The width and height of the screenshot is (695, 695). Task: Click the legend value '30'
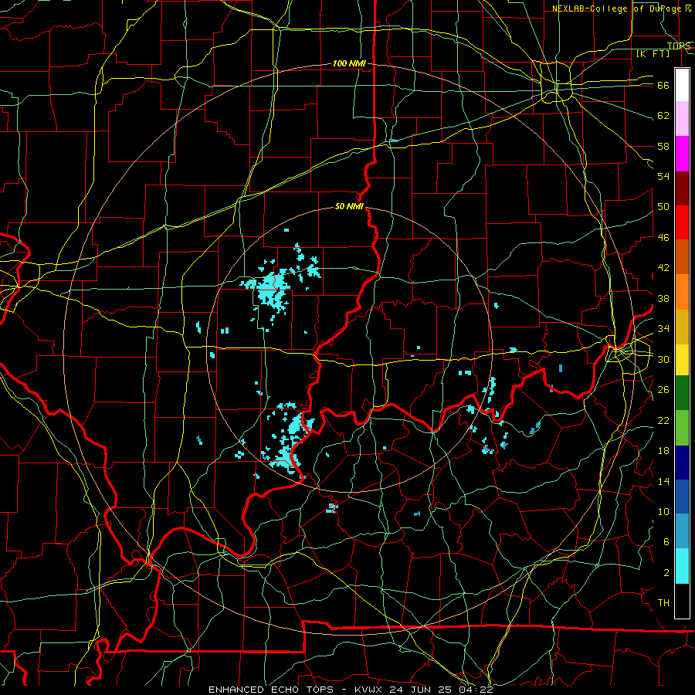pyautogui.click(x=663, y=359)
